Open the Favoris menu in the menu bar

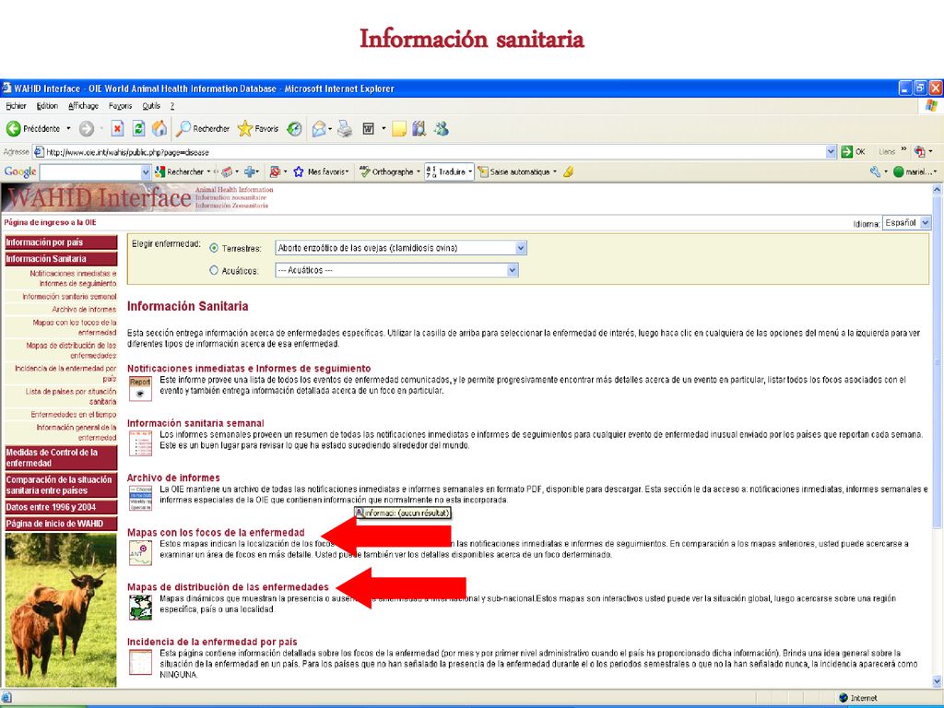click(x=121, y=106)
